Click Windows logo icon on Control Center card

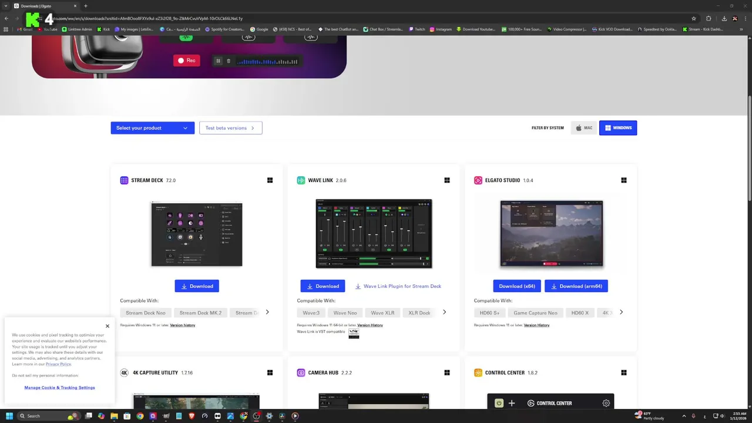point(624,372)
